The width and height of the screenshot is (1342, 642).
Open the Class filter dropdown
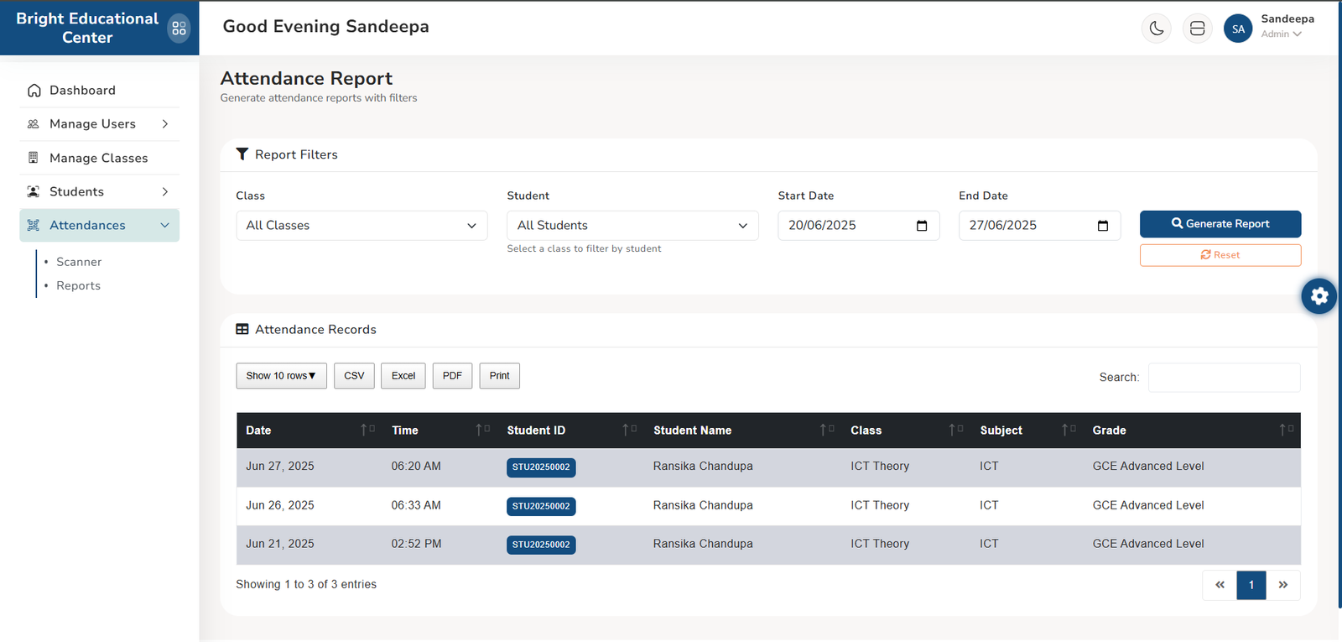click(x=362, y=226)
